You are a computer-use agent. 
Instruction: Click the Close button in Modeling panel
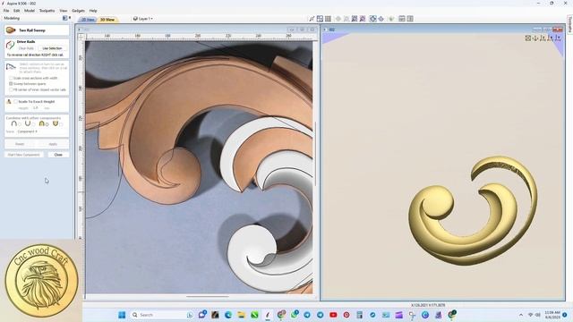(58, 155)
